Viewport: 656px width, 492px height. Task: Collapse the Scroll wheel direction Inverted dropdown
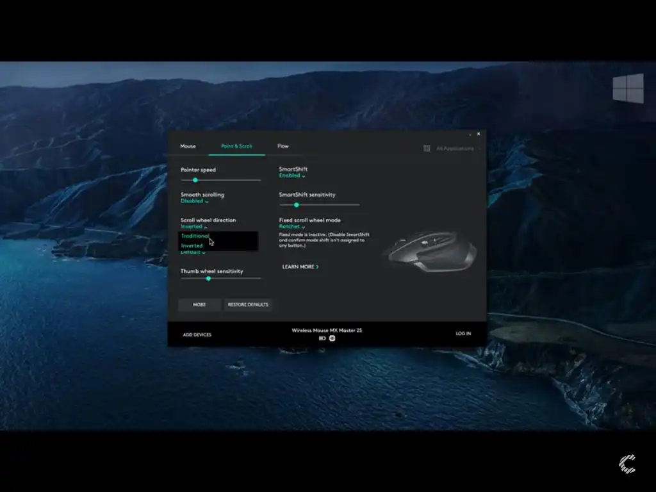tap(193, 226)
